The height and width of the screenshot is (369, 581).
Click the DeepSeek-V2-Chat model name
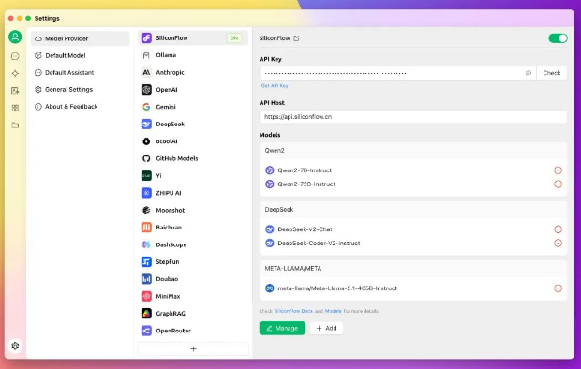[305, 229]
